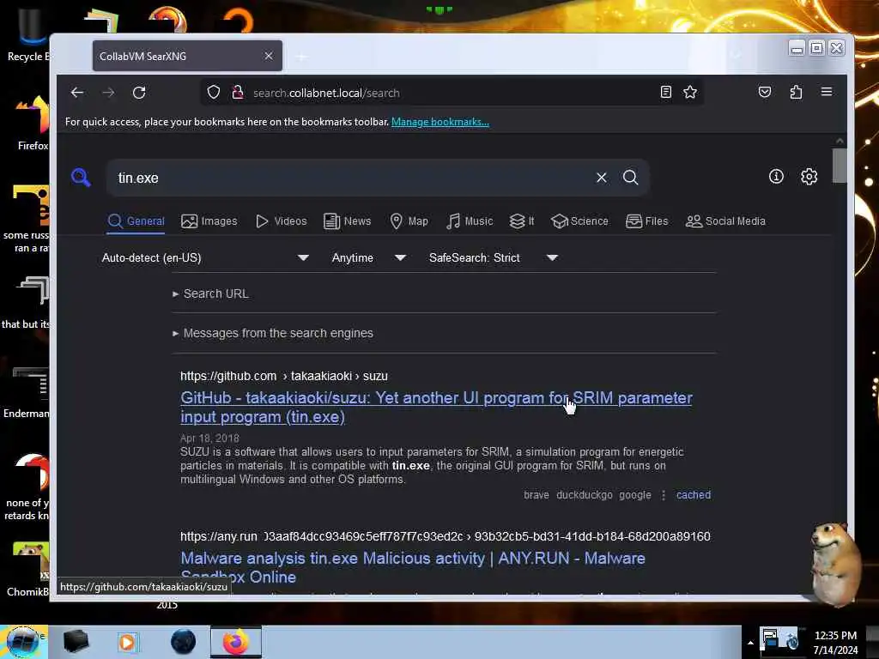
Task: Open a new tab with plus button
Action: (x=301, y=57)
